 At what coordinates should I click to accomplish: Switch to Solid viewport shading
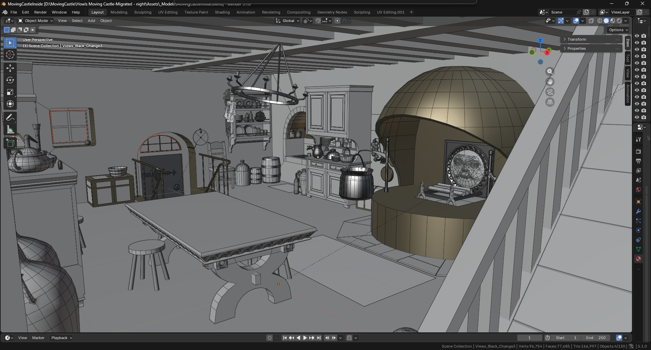606,21
